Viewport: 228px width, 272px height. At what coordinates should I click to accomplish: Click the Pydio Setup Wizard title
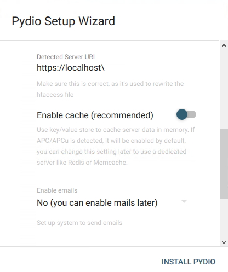[64, 21]
